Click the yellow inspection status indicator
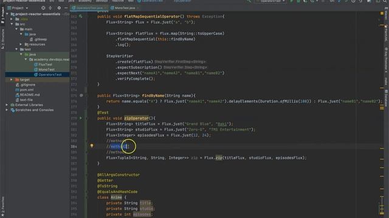Image resolution: width=389 pixels, height=218 pixels. [382, 13]
